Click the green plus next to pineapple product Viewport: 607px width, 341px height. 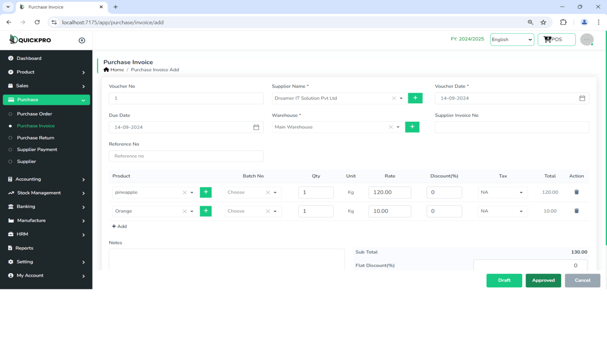[205, 192]
